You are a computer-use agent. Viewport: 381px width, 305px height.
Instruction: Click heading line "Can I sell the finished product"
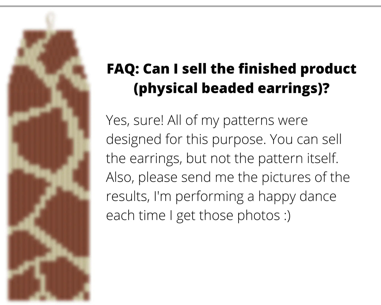(249, 69)
